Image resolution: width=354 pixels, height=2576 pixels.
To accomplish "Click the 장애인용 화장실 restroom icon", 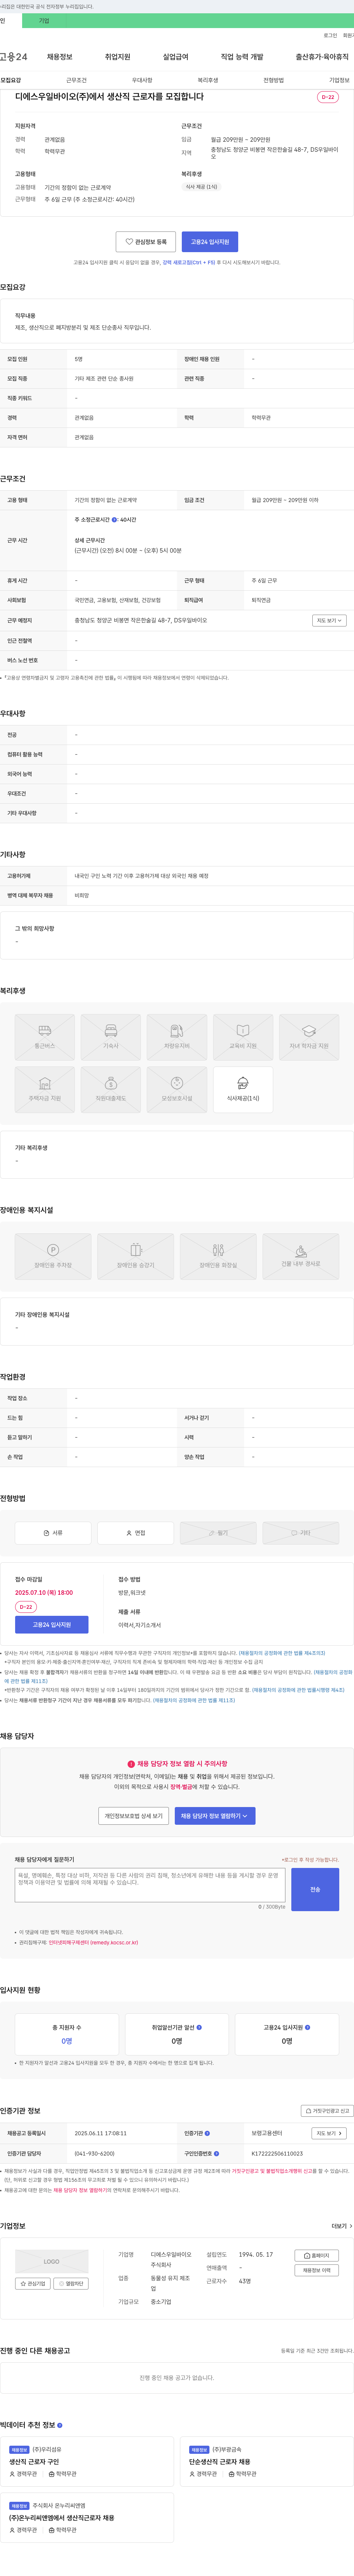I will pyautogui.click(x=218, y=1255).
